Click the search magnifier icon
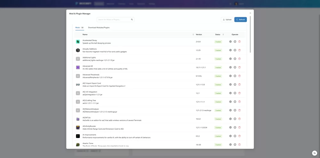Image resolution: width=320 pixels, height=158 pixels. 132,19
